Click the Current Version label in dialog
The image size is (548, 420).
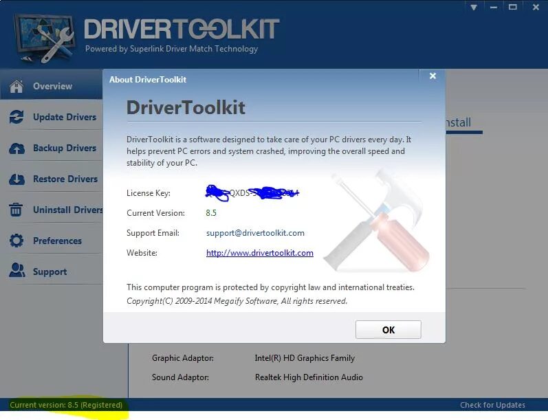coord(155,213)
